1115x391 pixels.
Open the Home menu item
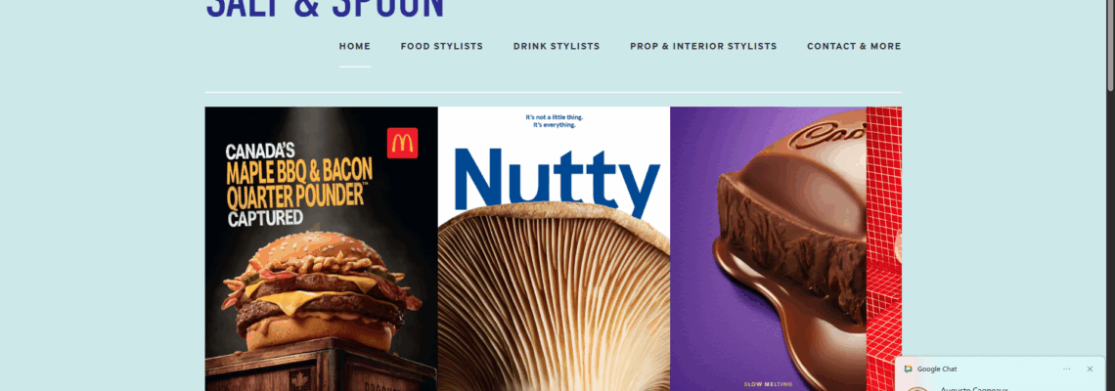pyautogui.click(x=355, y=46)
